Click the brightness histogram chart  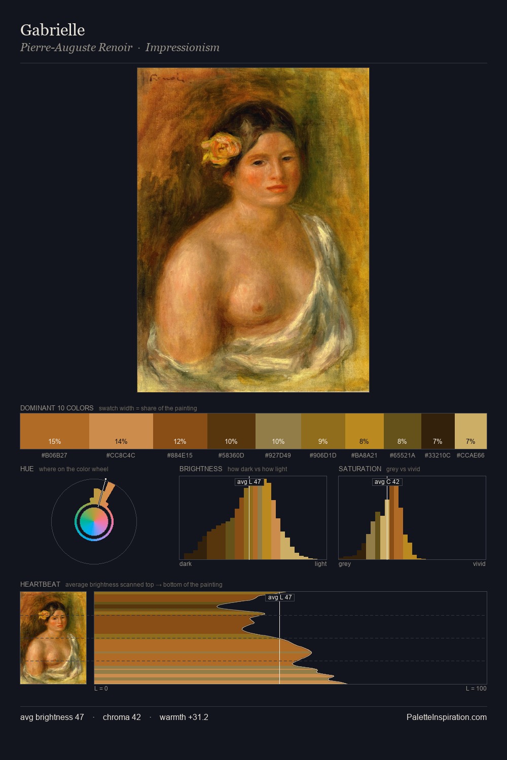coord(253,518)
